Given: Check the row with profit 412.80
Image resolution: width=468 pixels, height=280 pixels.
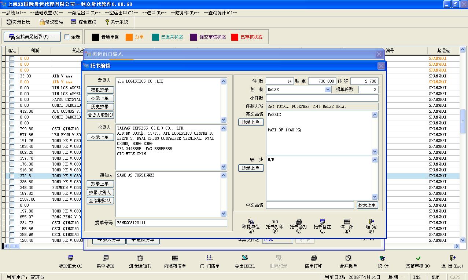Looking at the screenshot, I should (x=12, y=111).
